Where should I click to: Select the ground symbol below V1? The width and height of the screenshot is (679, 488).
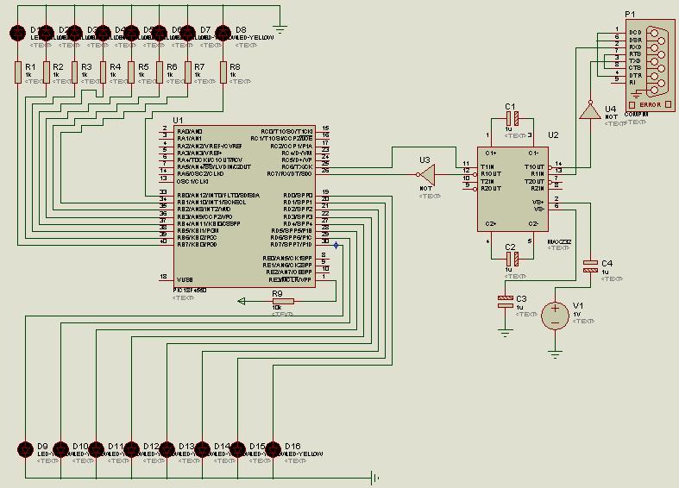click(x=555, y=354)
